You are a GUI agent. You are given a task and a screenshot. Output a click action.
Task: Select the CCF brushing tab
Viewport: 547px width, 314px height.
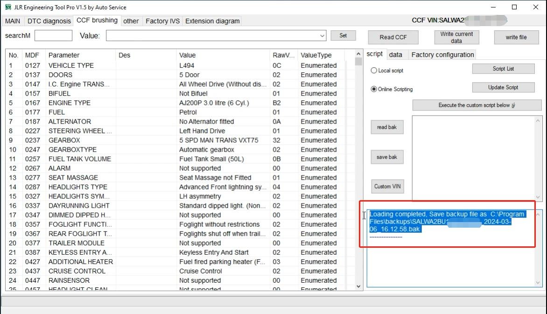97,20
